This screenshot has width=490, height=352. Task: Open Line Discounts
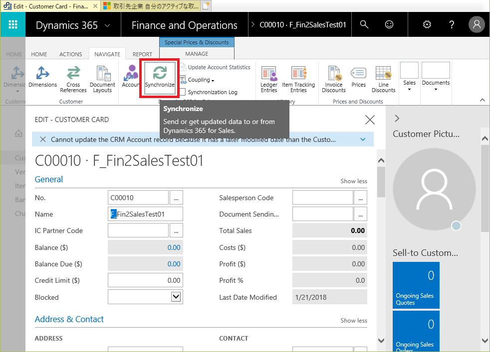pos(383,79)
